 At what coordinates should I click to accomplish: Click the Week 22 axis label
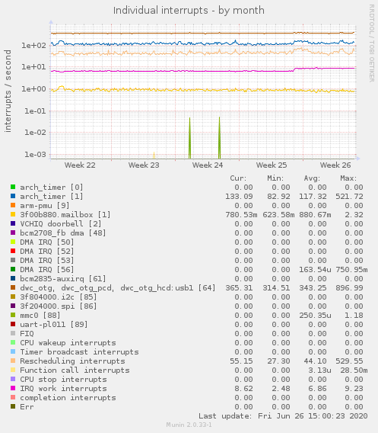coord(80,165)
